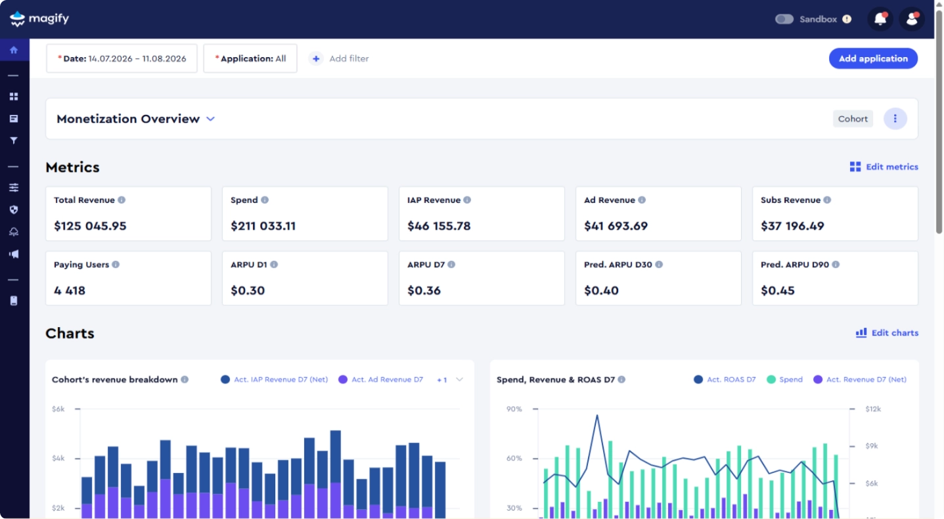Click the Pred. ARPU D90 value $0.45
Viewport: 944px width, 519px height.
pos(777,290)
